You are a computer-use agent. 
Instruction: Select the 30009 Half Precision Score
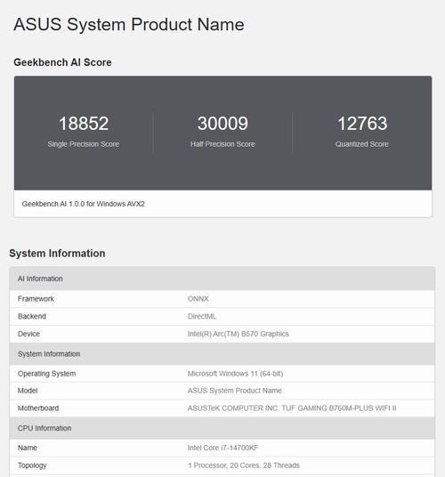tap(222, 123)
